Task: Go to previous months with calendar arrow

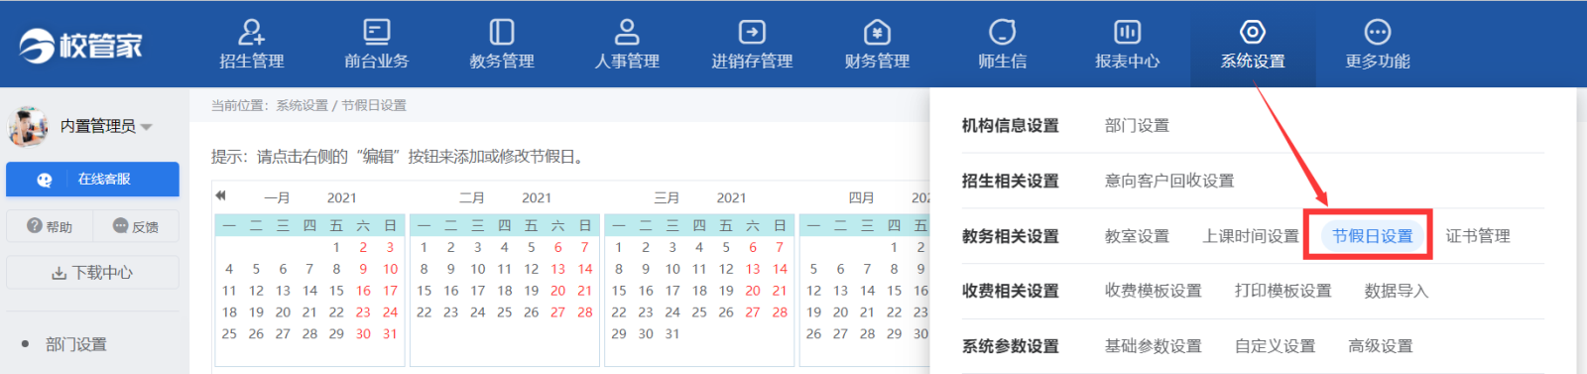Action: [x=220, y=195]
